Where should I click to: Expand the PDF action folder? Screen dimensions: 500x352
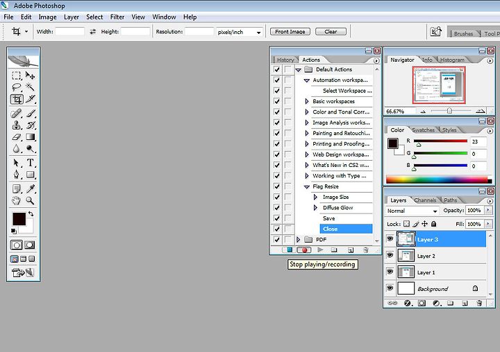(x=299, y=239)
